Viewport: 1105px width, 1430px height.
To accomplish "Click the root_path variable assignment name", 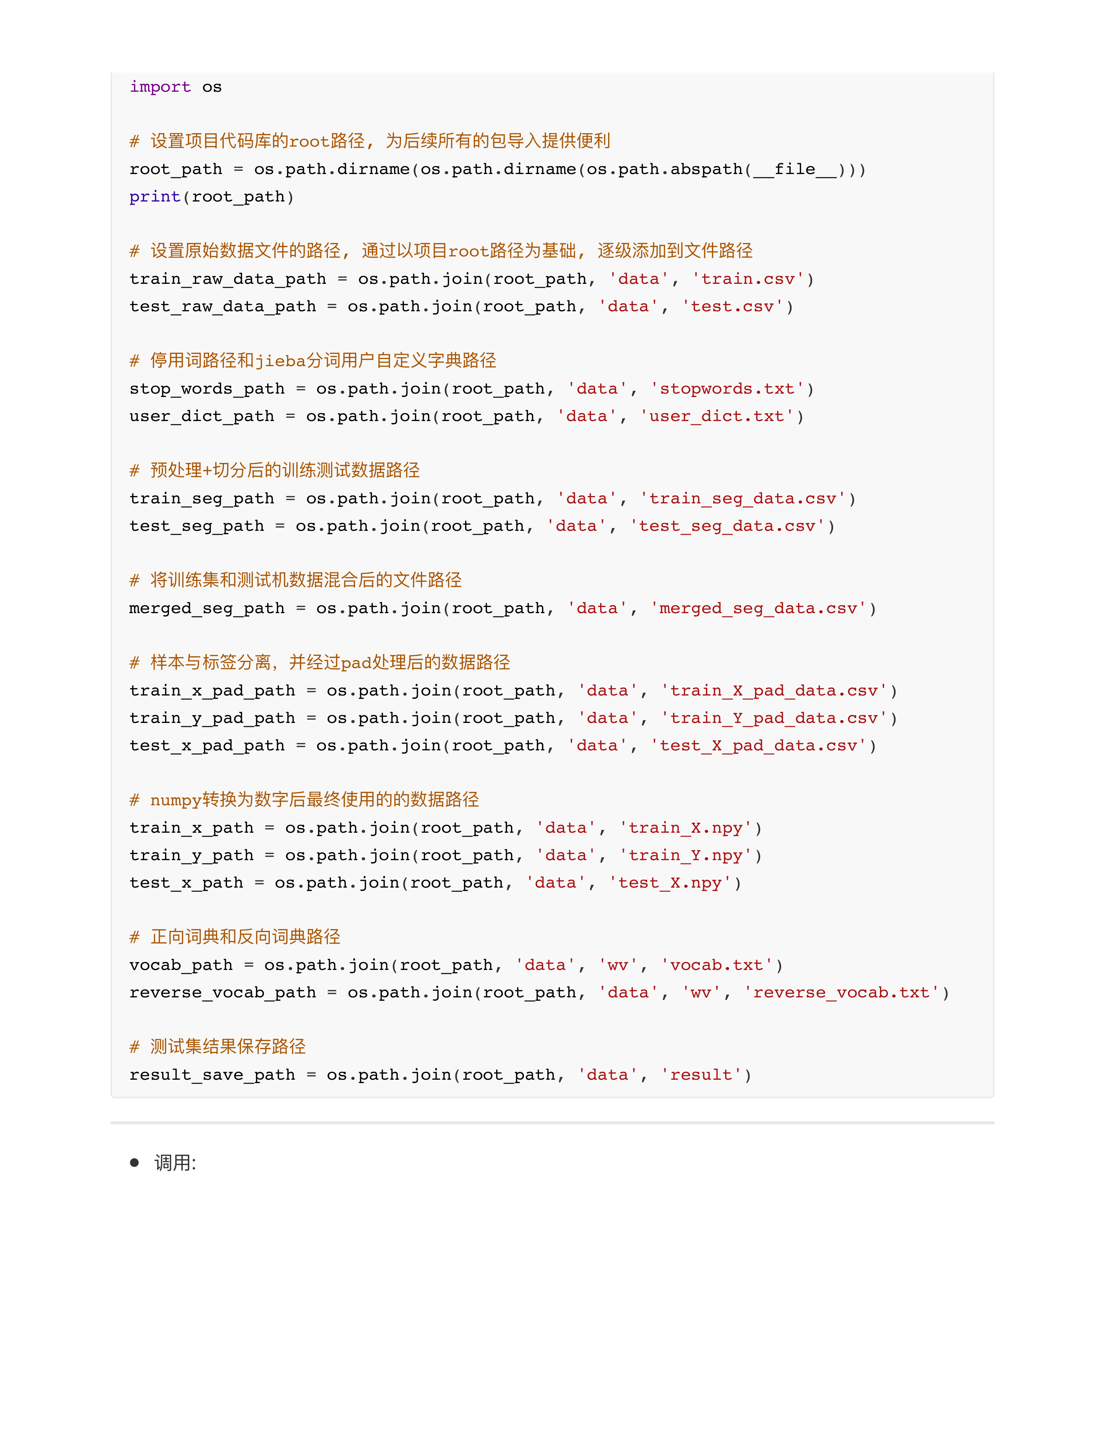I will 175,170.
